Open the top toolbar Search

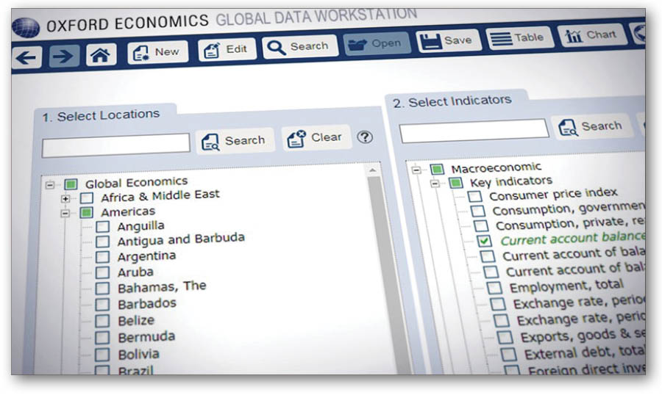299,46
